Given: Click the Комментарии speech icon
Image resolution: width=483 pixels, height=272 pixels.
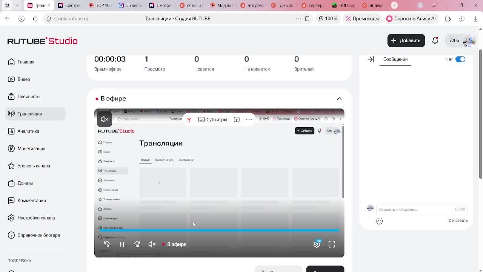Looking at the screenshot, I should 11,201.
